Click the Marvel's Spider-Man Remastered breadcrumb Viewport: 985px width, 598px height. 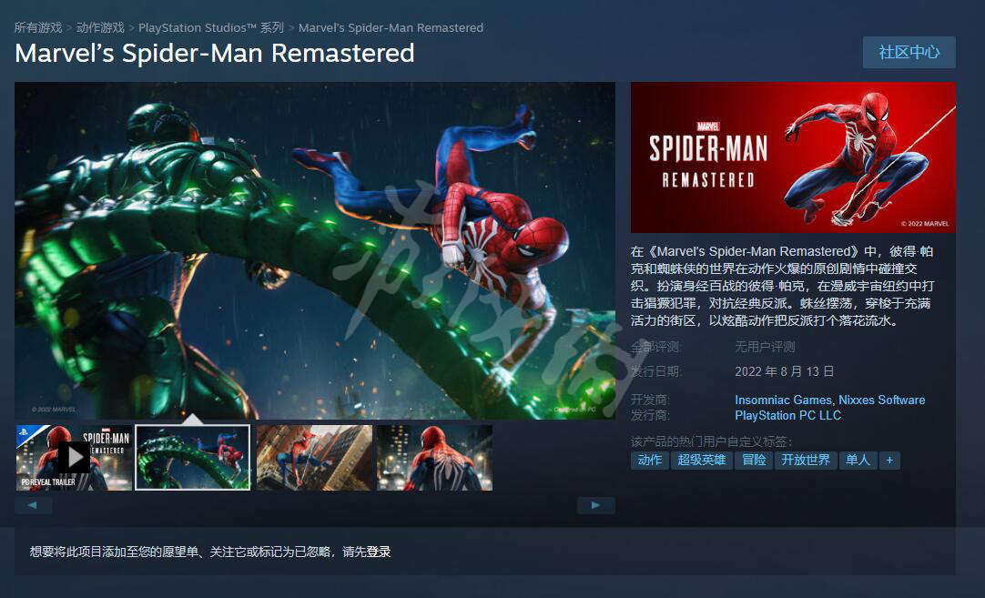pyautogui.click(x=391, y=27)
